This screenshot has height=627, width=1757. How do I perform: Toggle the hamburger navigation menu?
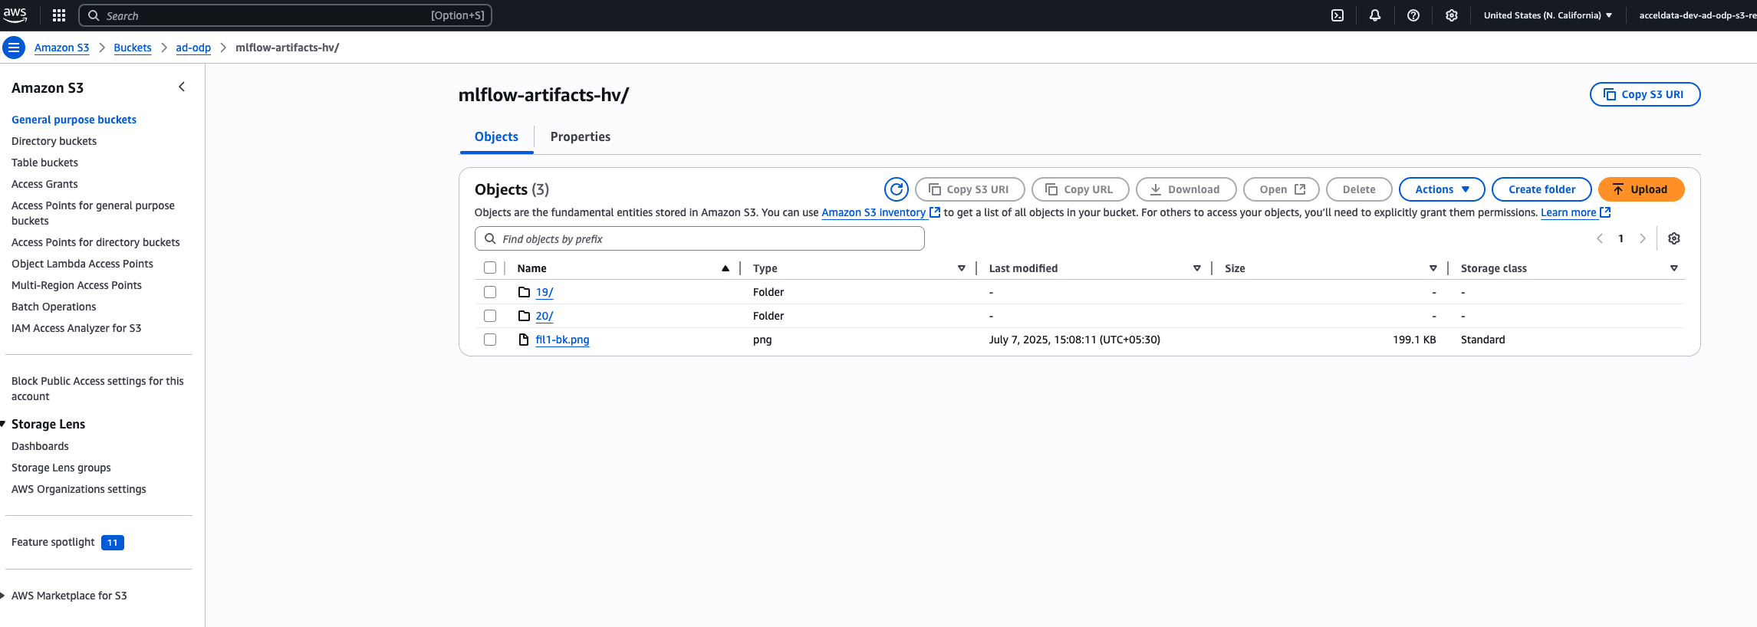click(x=14, y=48)
